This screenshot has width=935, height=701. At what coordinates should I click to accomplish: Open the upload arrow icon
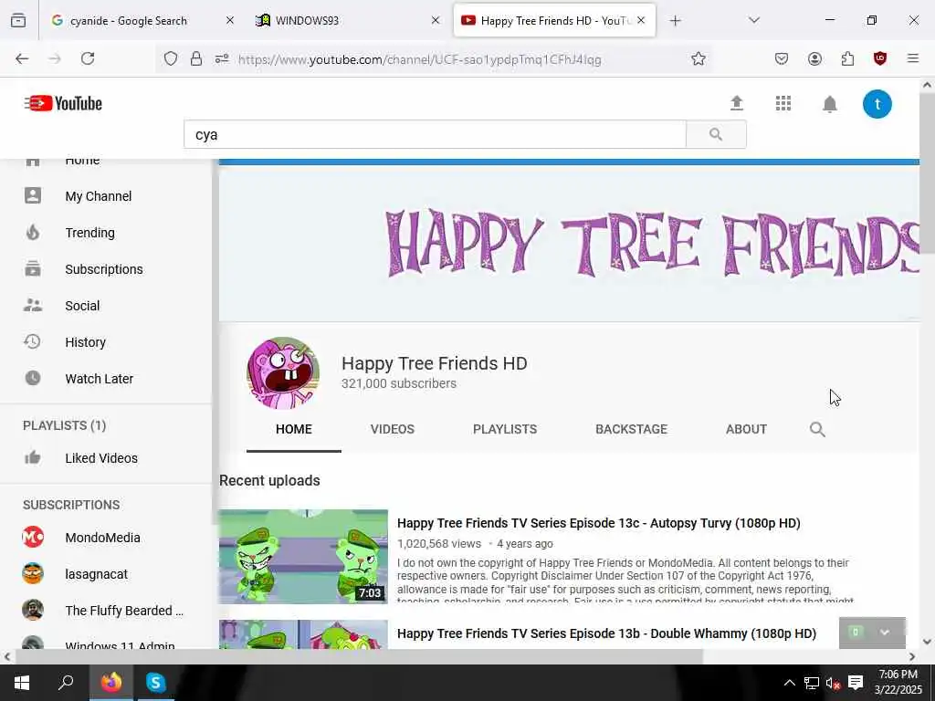tap(737, 103)
